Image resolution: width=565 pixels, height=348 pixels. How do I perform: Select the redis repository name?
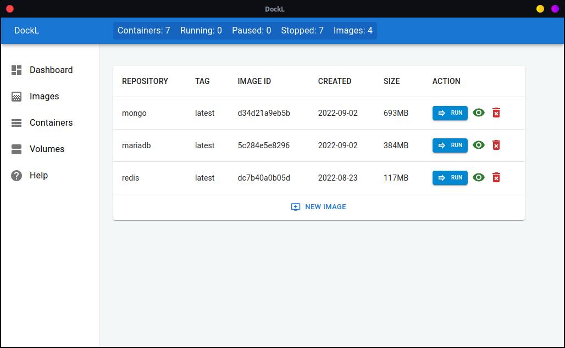pyautogui.click(x=130, y=178)
